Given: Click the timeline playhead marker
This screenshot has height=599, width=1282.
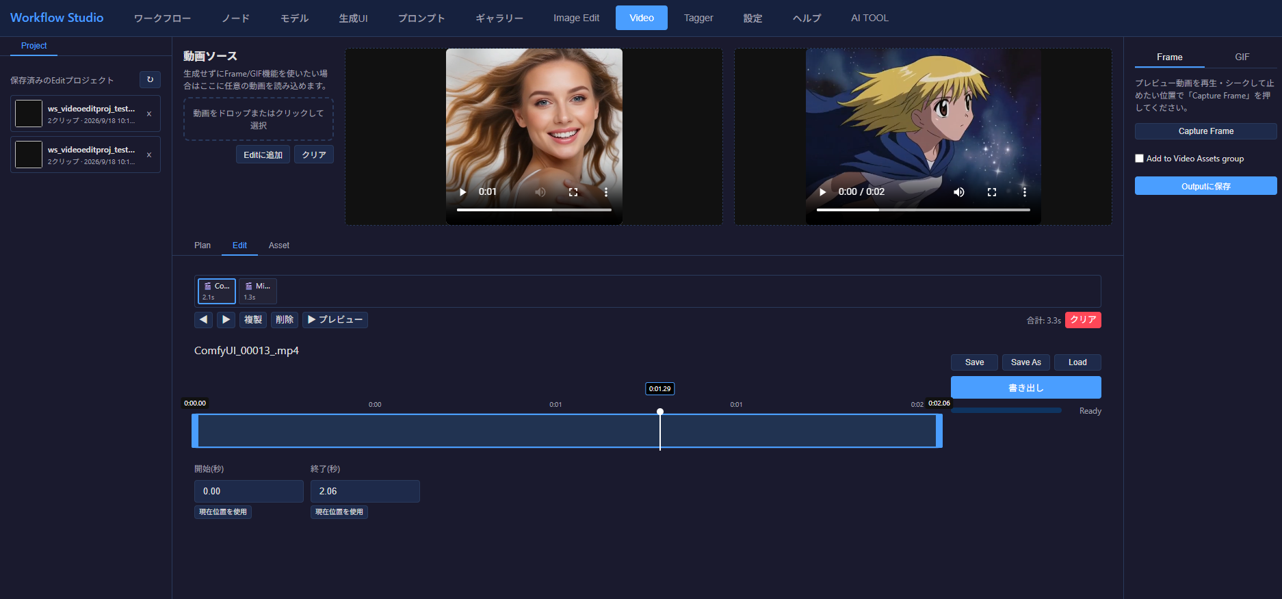Looking at the screenshot, I should tap(660, 412).
